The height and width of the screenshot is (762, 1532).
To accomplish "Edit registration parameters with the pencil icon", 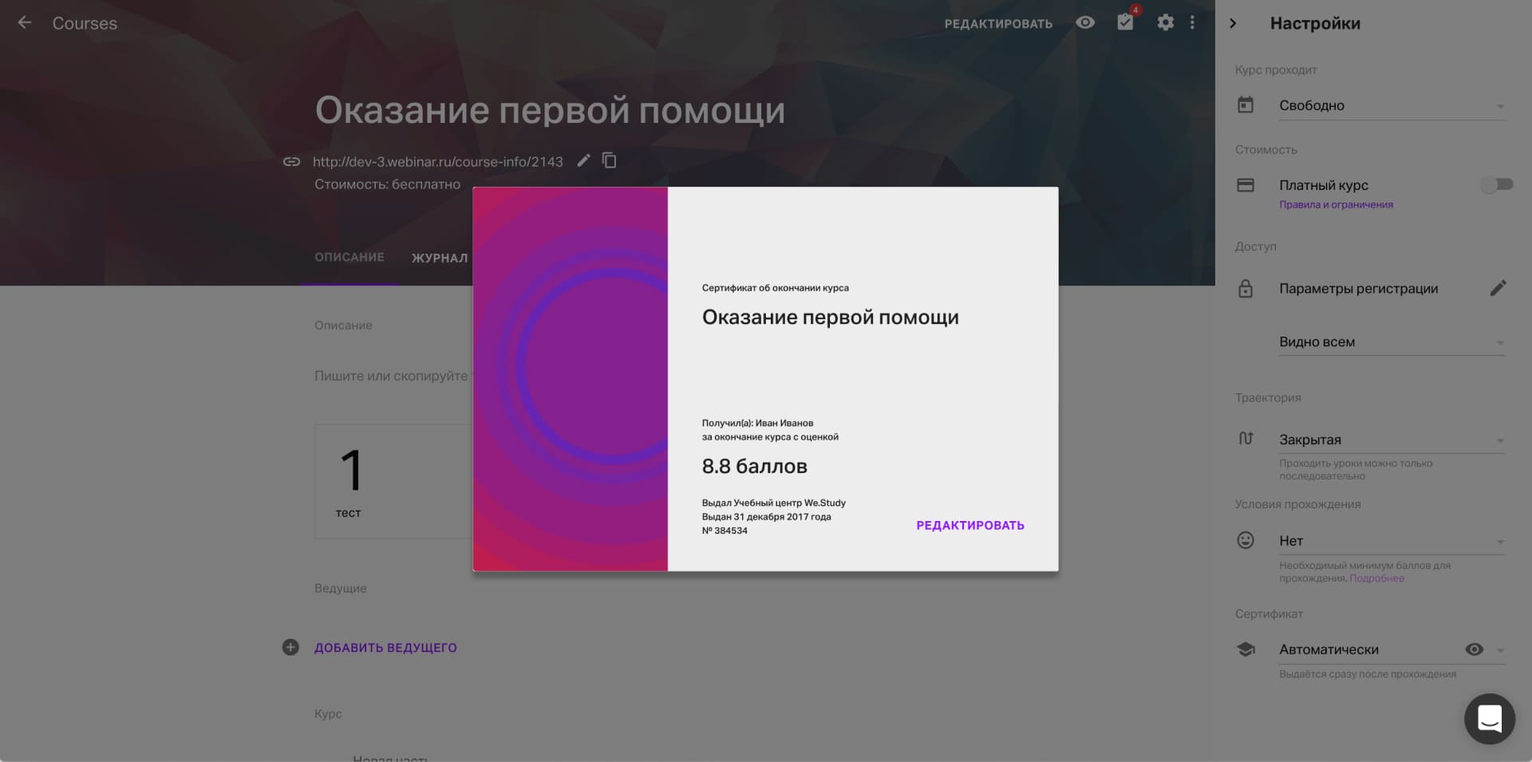I will point(1498,289).
